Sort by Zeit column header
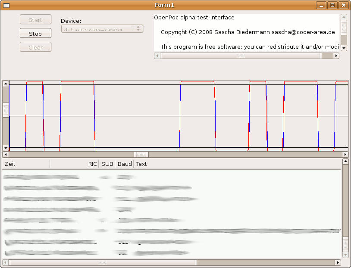The image size is (351, 268). tap(26, 164)
